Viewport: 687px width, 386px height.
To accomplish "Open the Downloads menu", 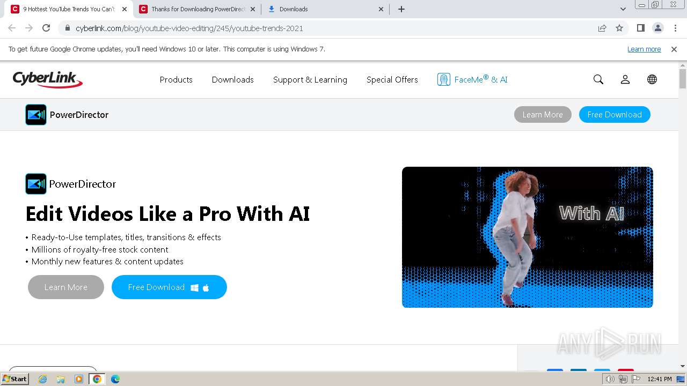I will click(x=233, y=80).
